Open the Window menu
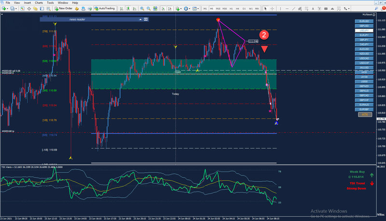 point(63,3)
